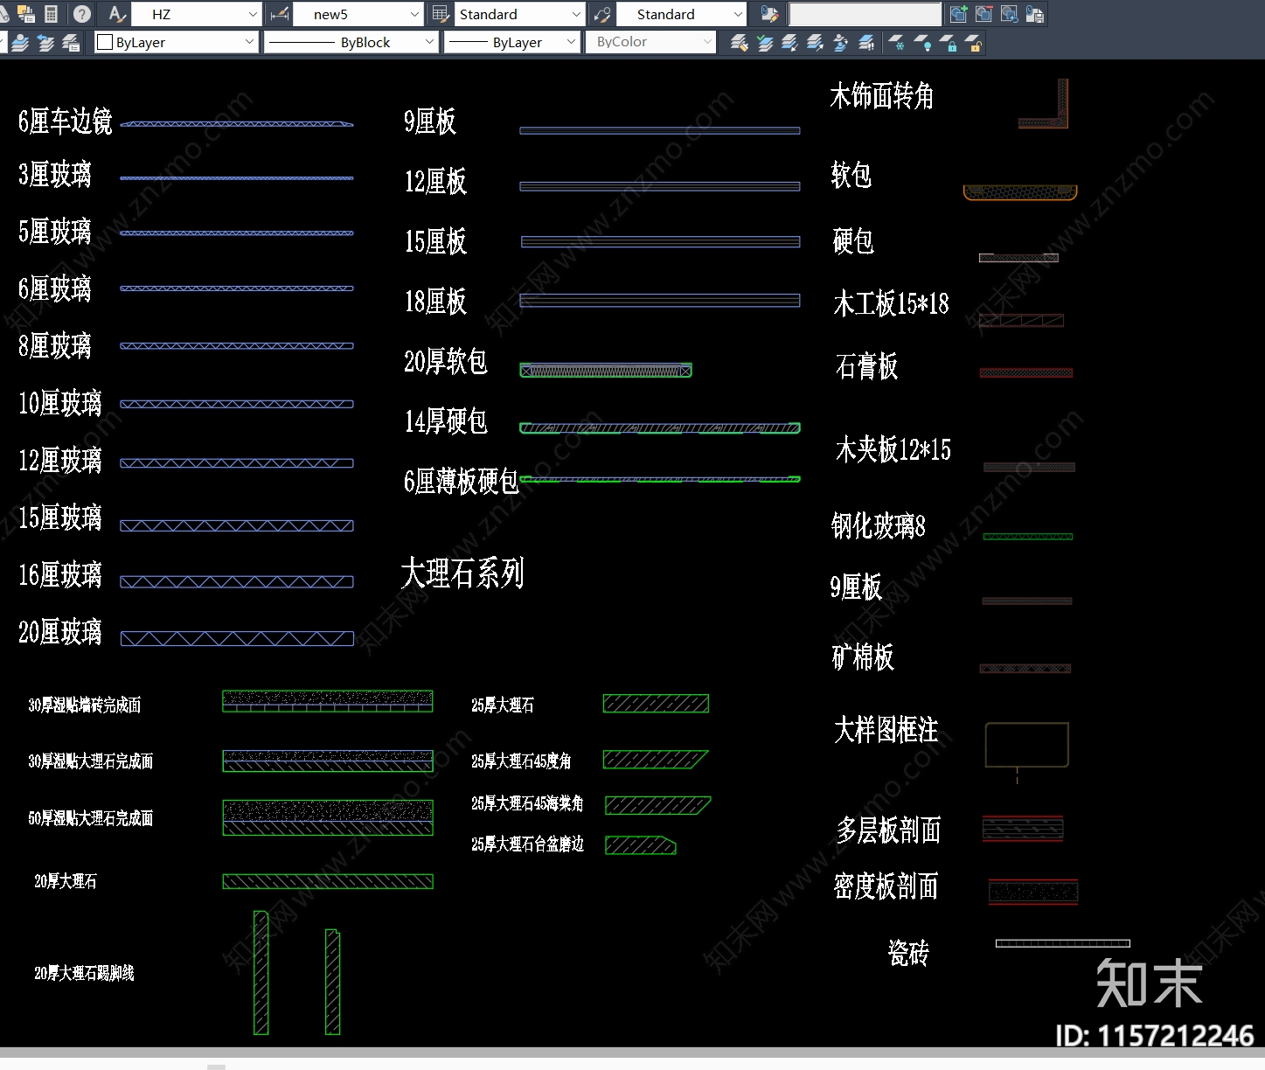Select the 50厚湿贴大理石完成面 label

[x=90, y=818]
